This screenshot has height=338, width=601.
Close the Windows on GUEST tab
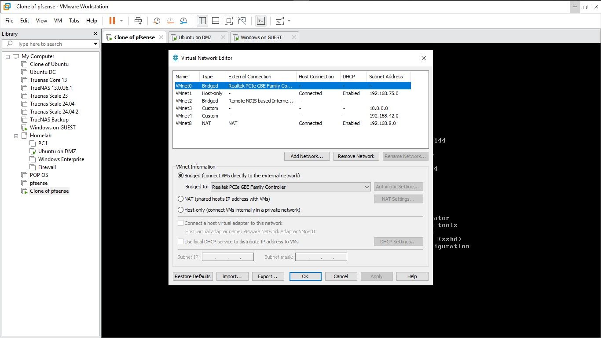click(293, 37)
